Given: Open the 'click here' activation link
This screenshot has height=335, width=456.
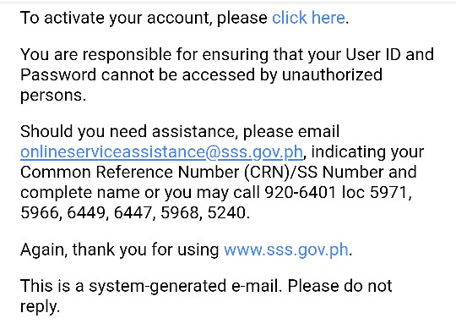Looking at the screenshot, I should point(308,18).
